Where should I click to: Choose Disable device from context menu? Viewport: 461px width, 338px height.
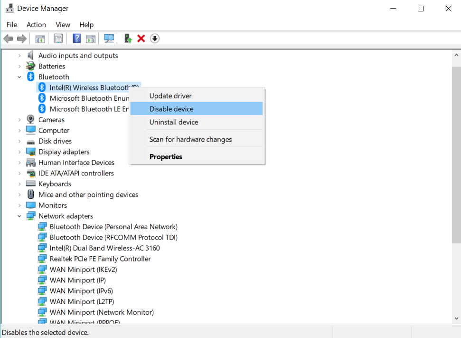click(197, 109)
